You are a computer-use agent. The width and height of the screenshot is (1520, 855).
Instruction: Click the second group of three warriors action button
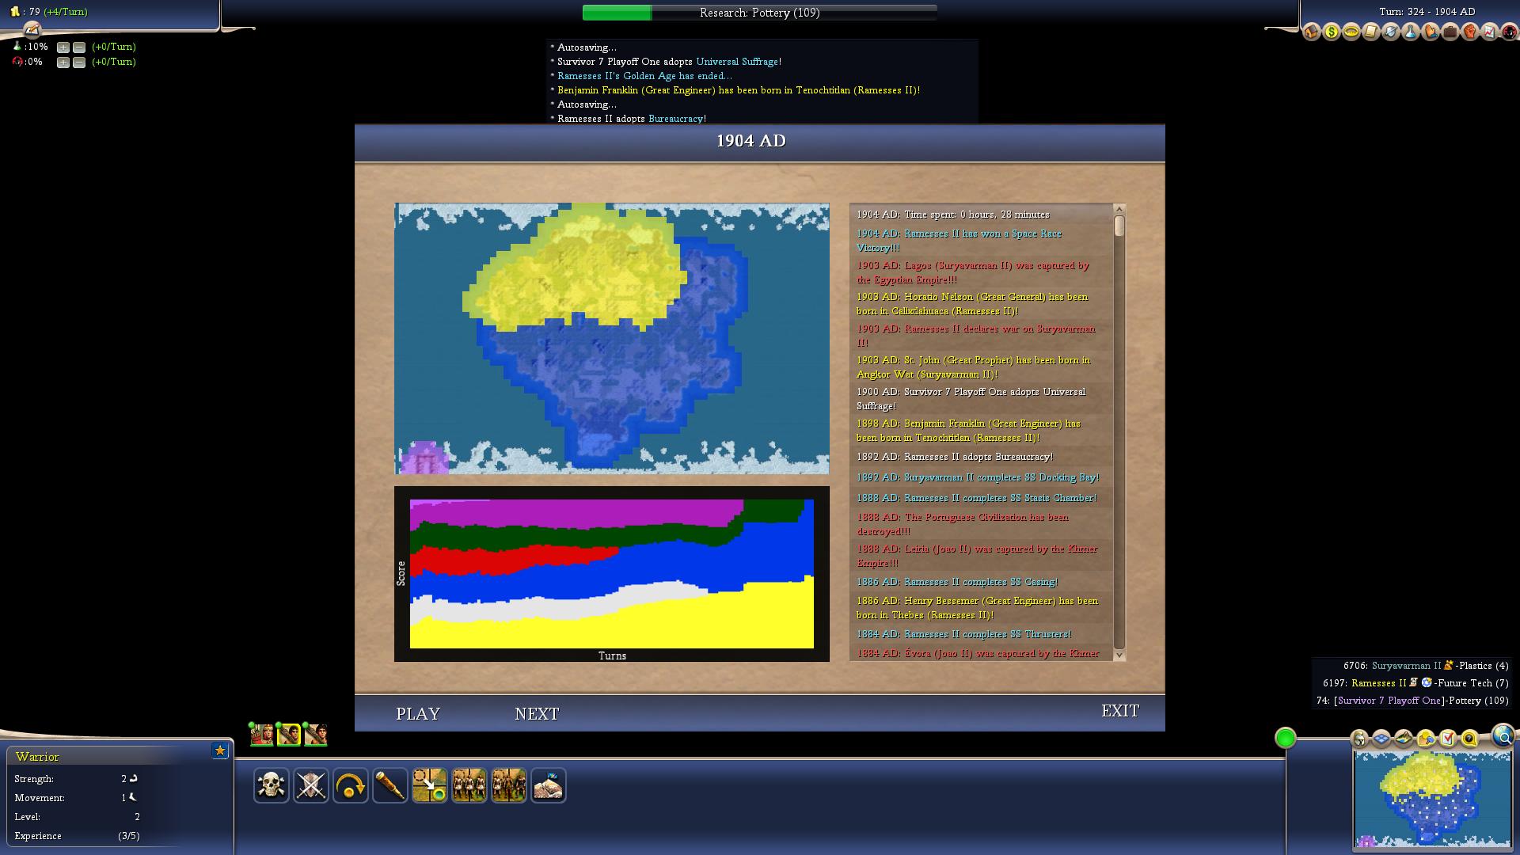509,785
